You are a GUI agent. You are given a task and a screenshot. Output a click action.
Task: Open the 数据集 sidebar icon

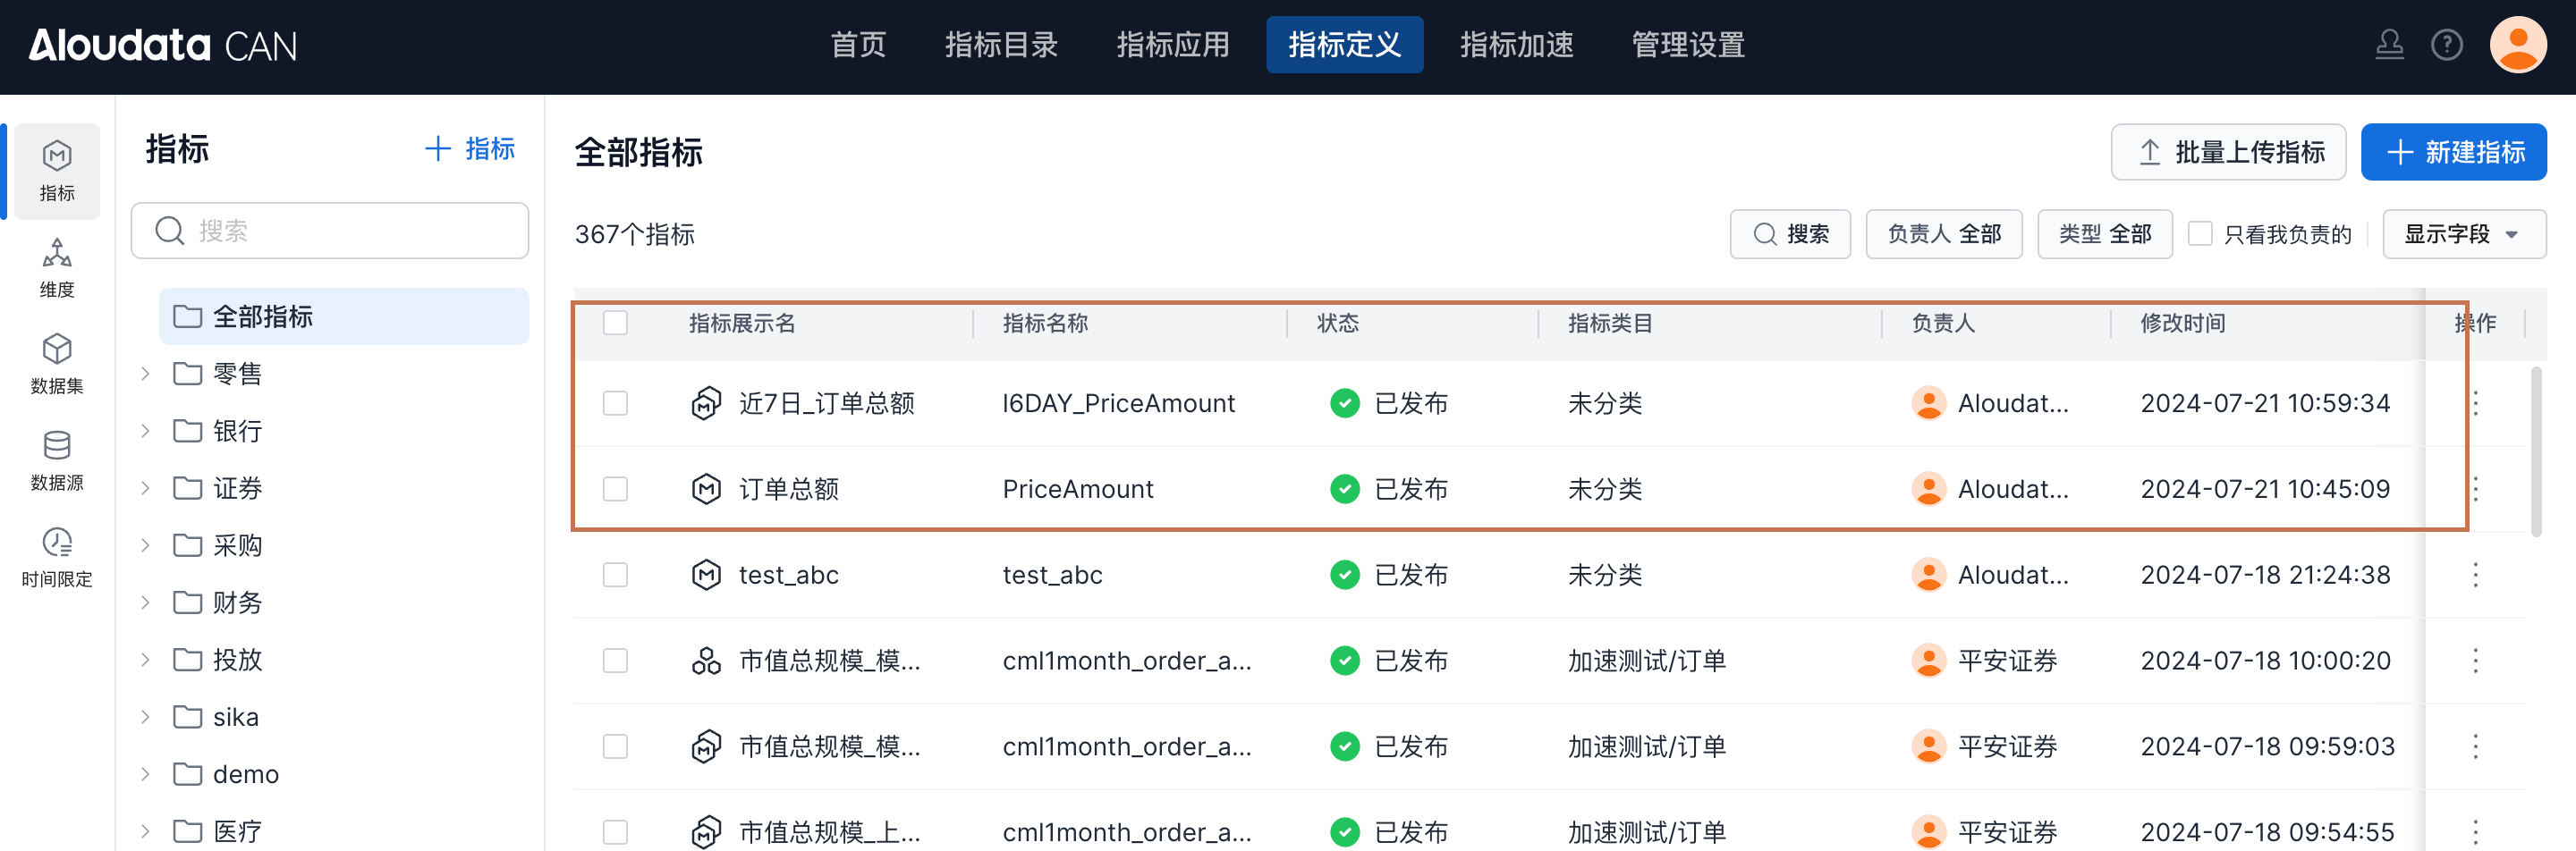pos(57,364)
